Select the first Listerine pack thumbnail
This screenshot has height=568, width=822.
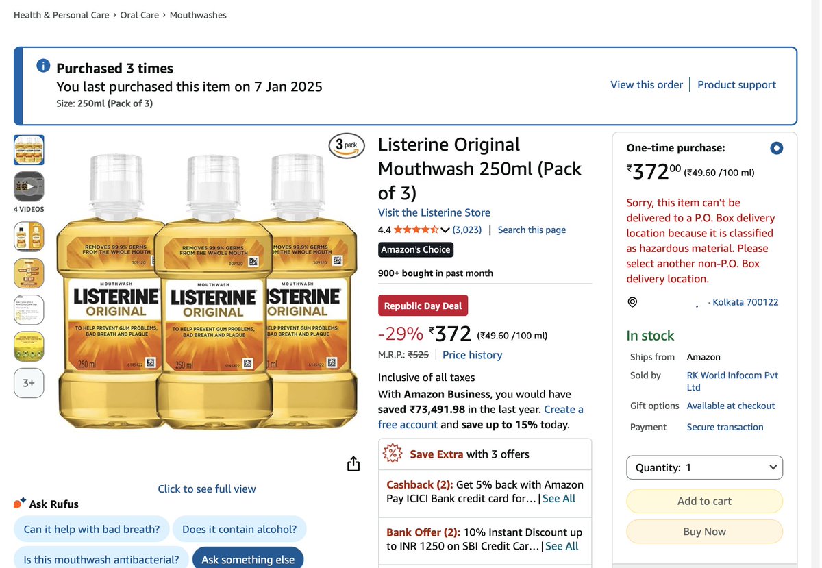[29, 150]
